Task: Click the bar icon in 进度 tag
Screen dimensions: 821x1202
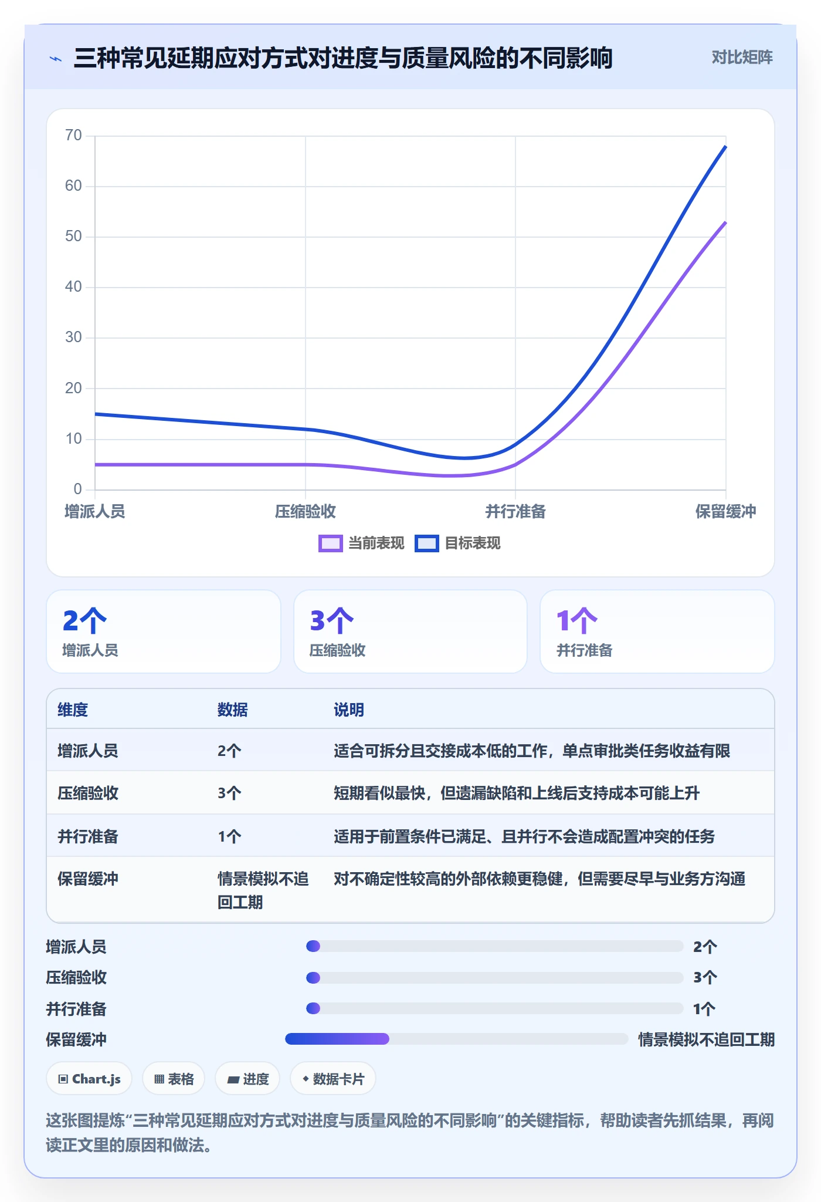Action: coord(233,1080)
